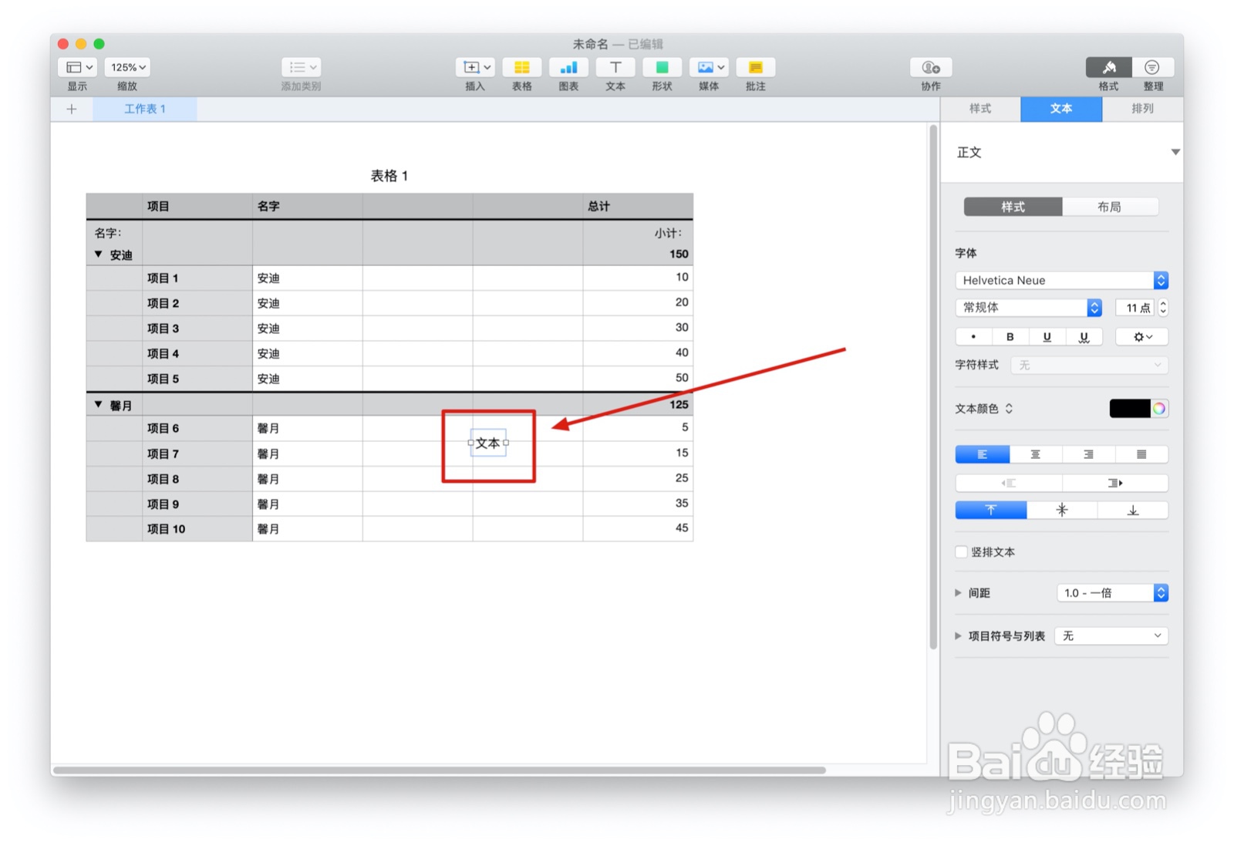Viewport: 1234px width, 843px height.
Task: Click the Add Category (添加类别) toolbar button
Action: pos(301,67)
